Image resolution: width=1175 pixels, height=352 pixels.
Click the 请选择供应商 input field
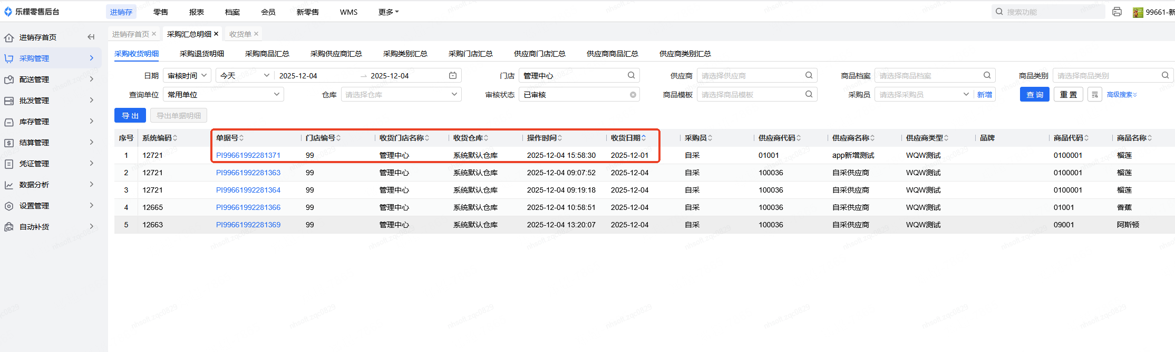tap(757, 76)
